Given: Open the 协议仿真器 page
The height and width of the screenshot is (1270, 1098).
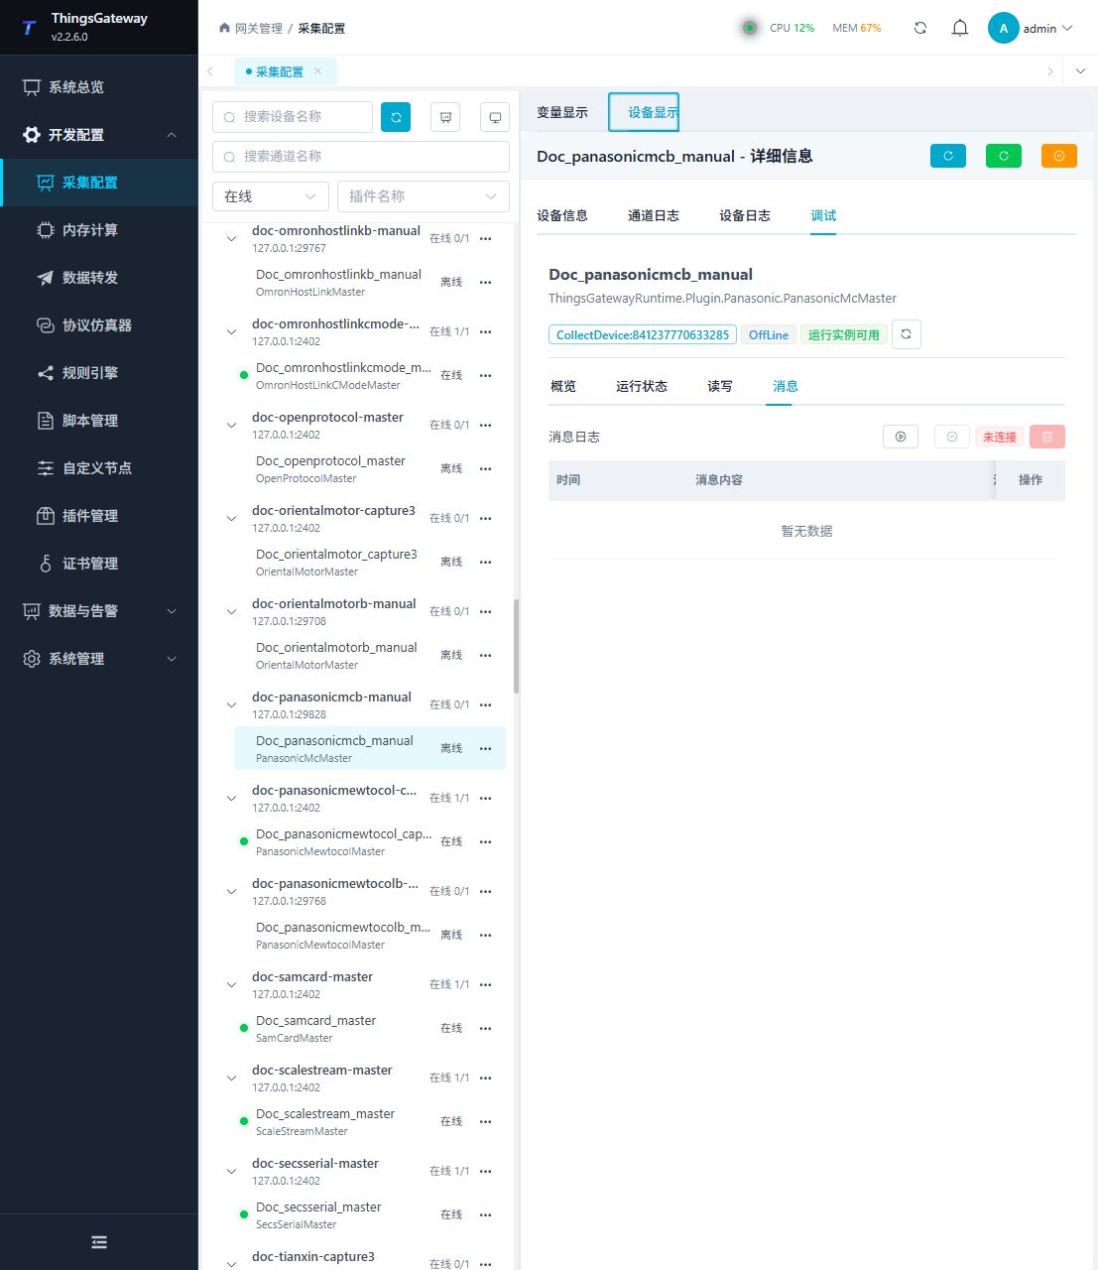Looking at the screenshot, I should 99,325.
